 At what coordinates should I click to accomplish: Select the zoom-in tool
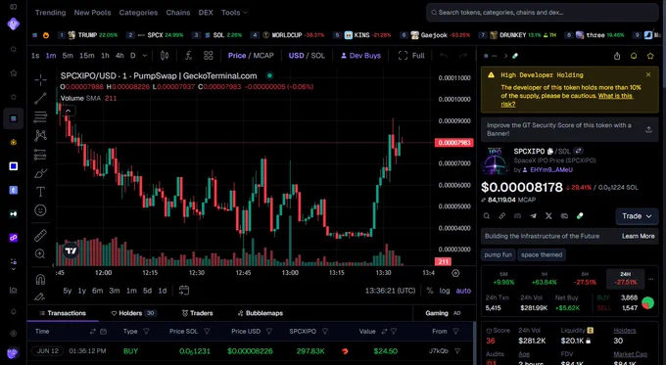coord(41,253)
